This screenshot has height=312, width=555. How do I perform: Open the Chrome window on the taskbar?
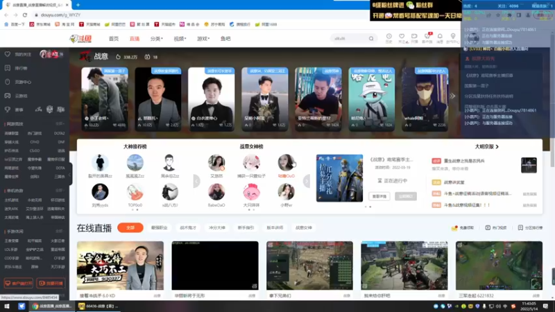coord(51,306)
